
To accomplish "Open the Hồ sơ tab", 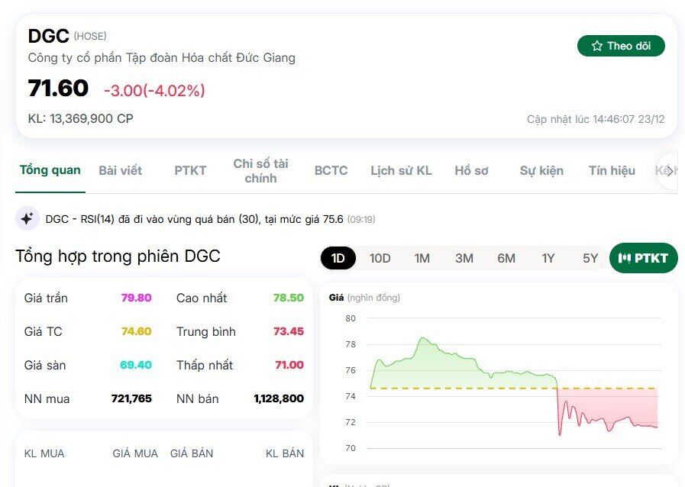I will pyautogui.click(x=471, y=170).
